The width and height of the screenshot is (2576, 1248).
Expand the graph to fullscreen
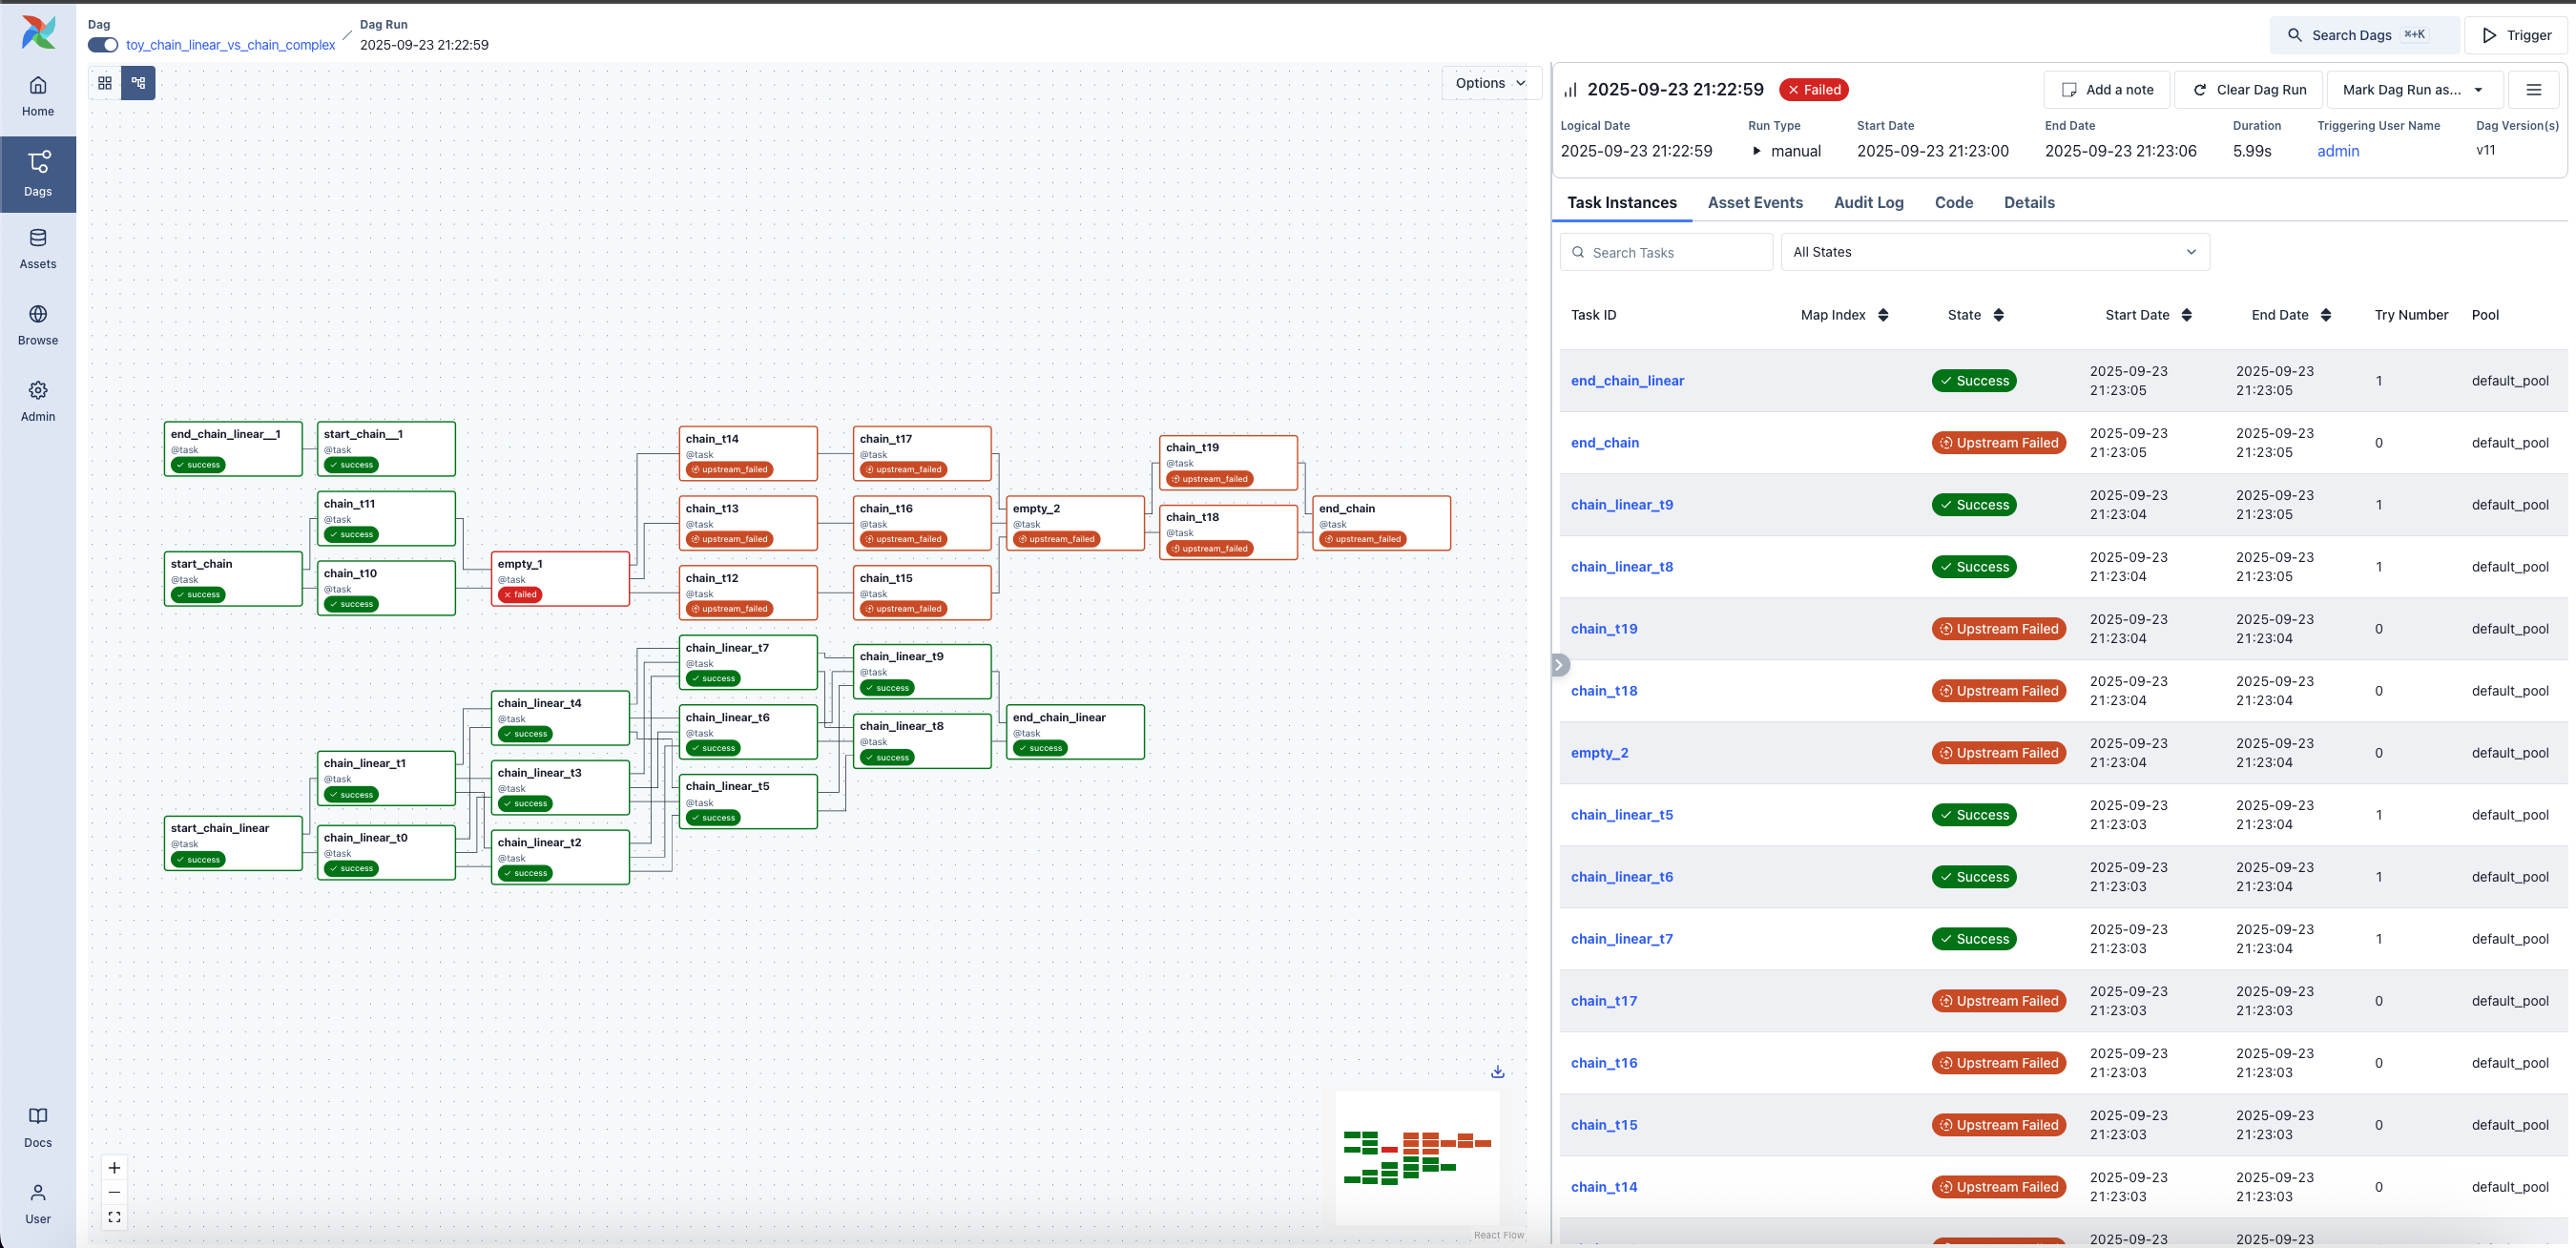[x=114, y=1217]
